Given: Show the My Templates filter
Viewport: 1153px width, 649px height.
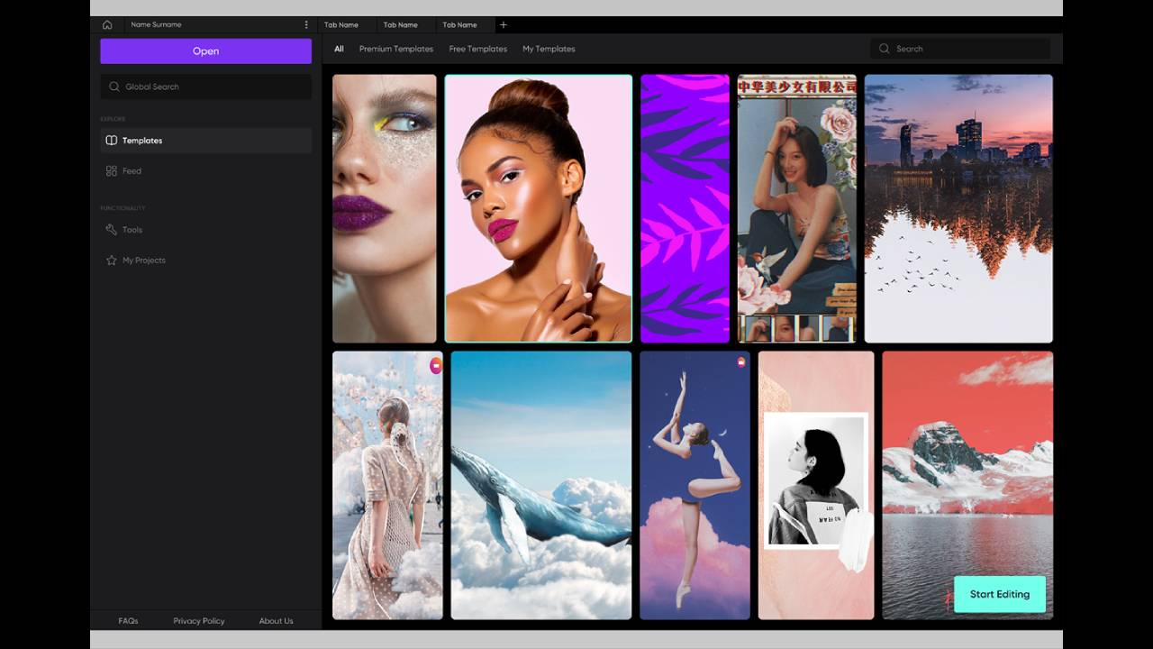Looking at the screenshot, I should coord(549,49).
